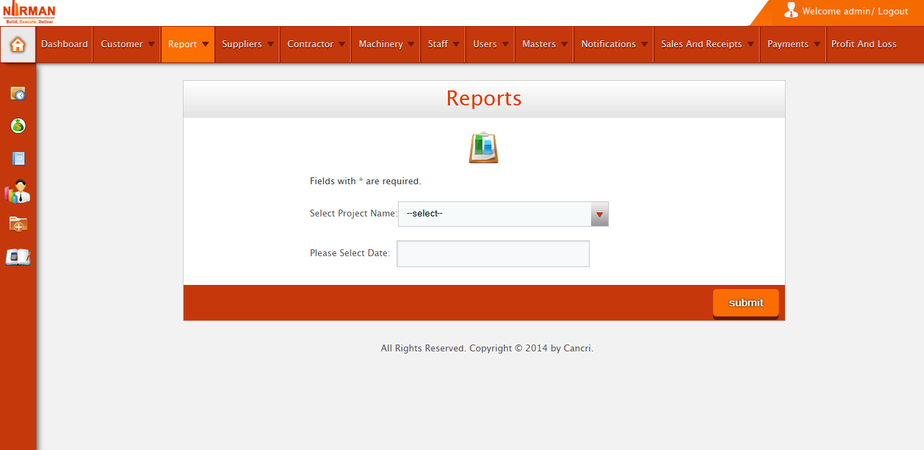Click the Please Select Date field
This screenshot has height=450, width=924.
[x=492, y=253]
